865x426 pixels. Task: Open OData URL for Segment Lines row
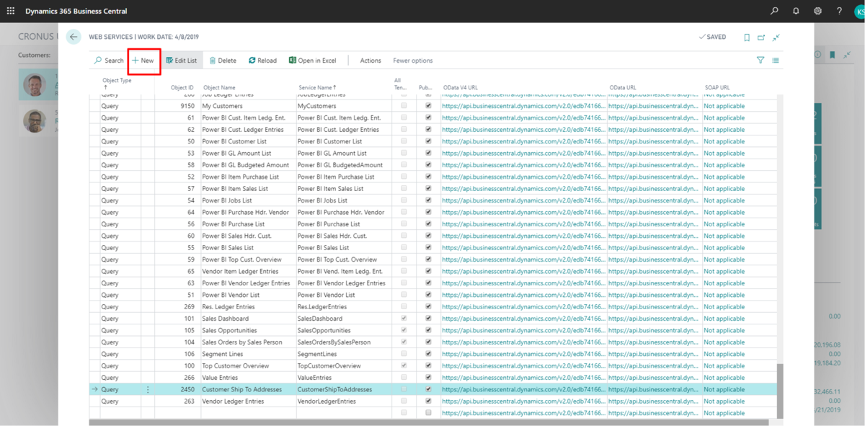654,354
